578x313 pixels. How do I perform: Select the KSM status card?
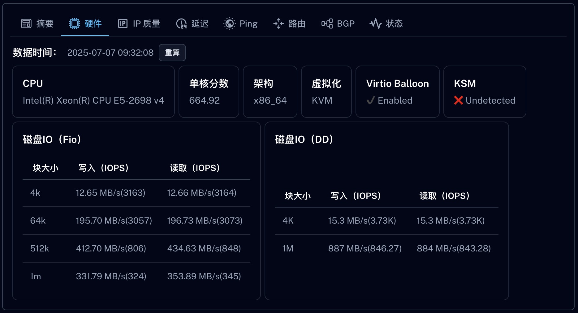(x=485, y=92)
